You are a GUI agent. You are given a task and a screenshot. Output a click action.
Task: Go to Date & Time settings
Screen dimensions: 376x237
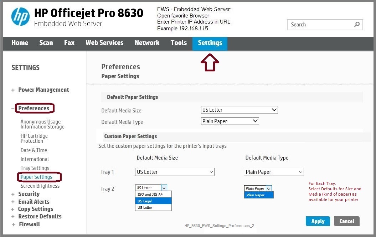point(34,150)
